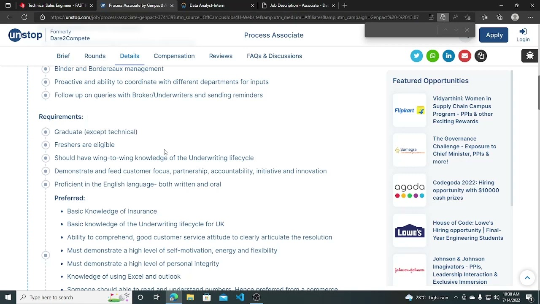Viewport: 540px width, 304px height.
Task: Open Microsoft Store from the taskbar
Action: pos(207,297)
